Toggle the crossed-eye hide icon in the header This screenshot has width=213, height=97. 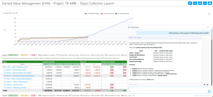tap(200, 3)
